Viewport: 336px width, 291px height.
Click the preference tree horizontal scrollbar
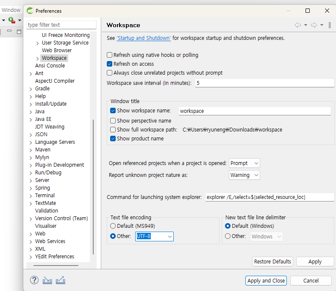point(56,266)
